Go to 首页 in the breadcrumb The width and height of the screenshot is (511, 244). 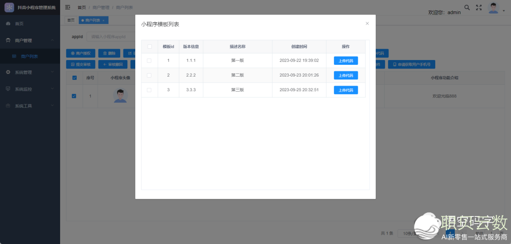82,8
